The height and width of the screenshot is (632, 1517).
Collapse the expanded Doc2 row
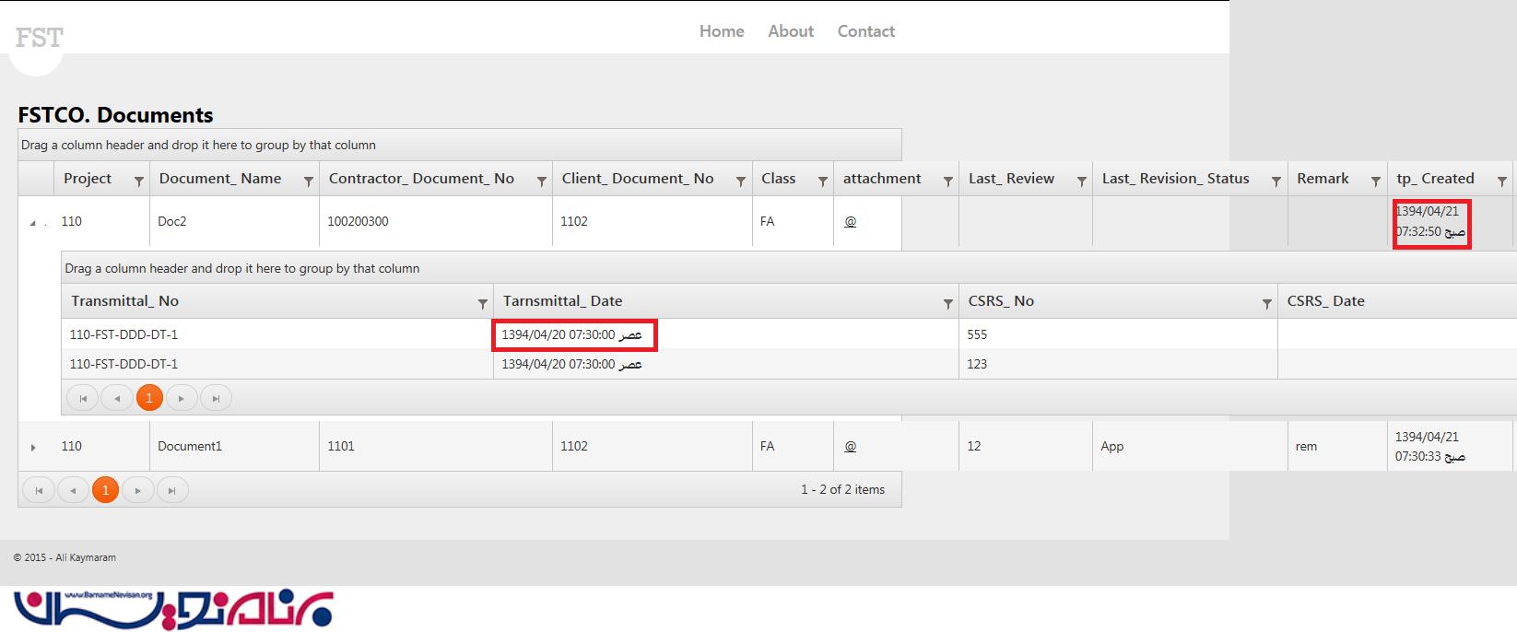pyautogui.click(x=33, y=223)
